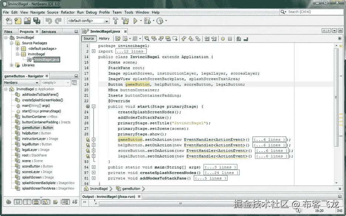Click the Output panel horizontal scrollbar

(180, 204)
